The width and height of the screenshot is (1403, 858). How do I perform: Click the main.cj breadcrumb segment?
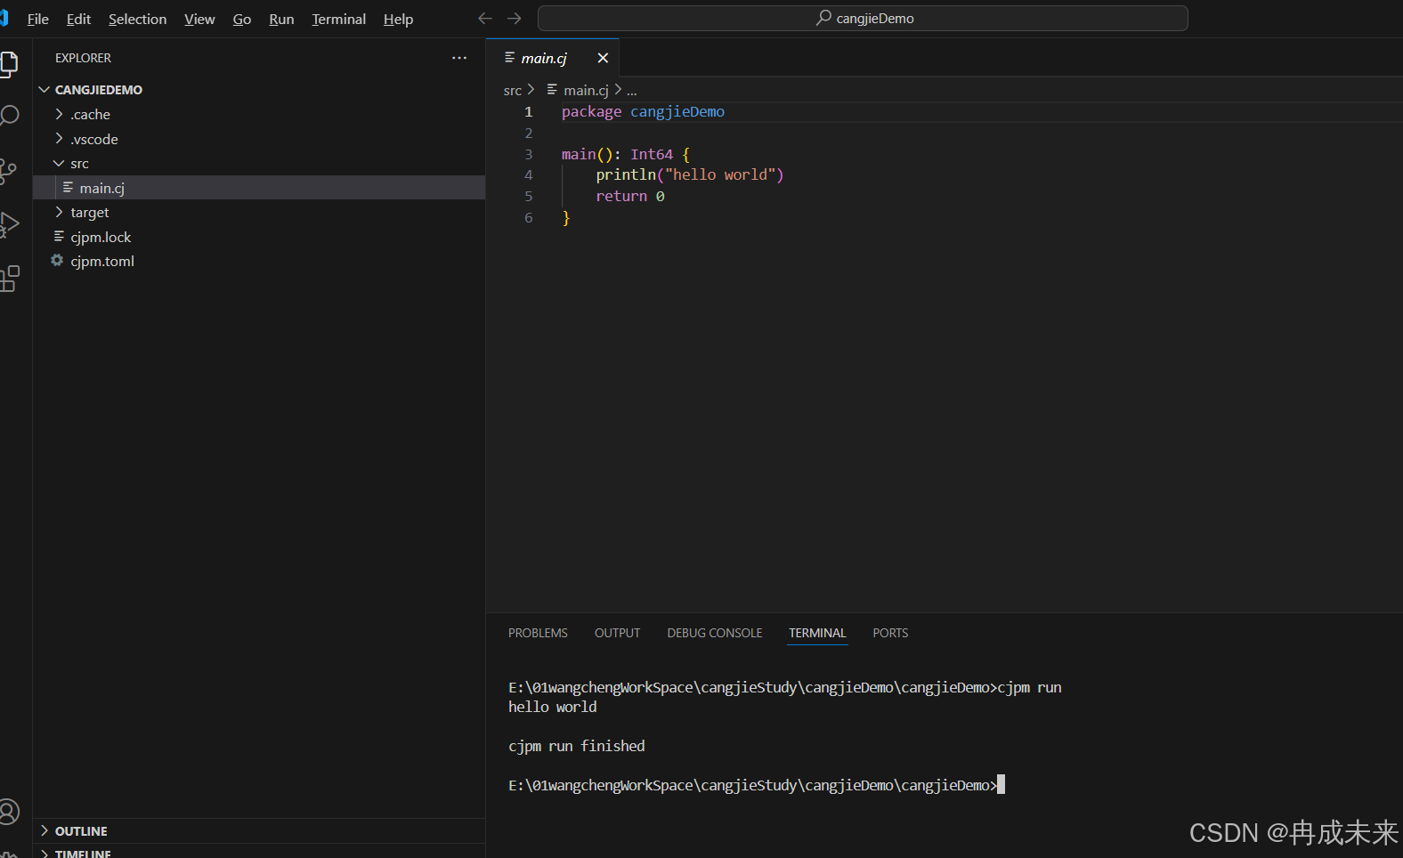(x=586, y=90)
